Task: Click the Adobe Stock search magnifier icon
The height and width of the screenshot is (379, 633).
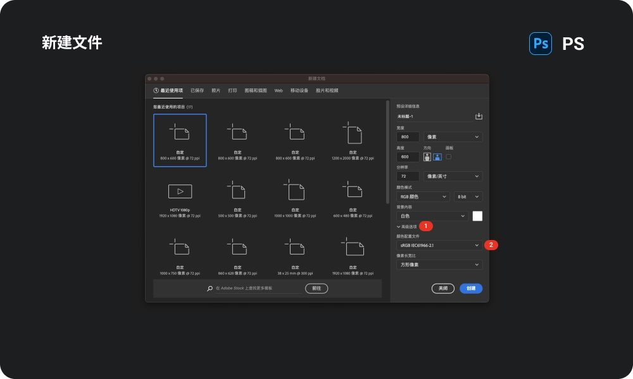Action: pos(210,289)
